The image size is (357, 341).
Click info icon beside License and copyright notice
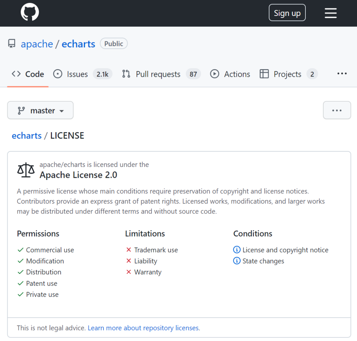237,250
